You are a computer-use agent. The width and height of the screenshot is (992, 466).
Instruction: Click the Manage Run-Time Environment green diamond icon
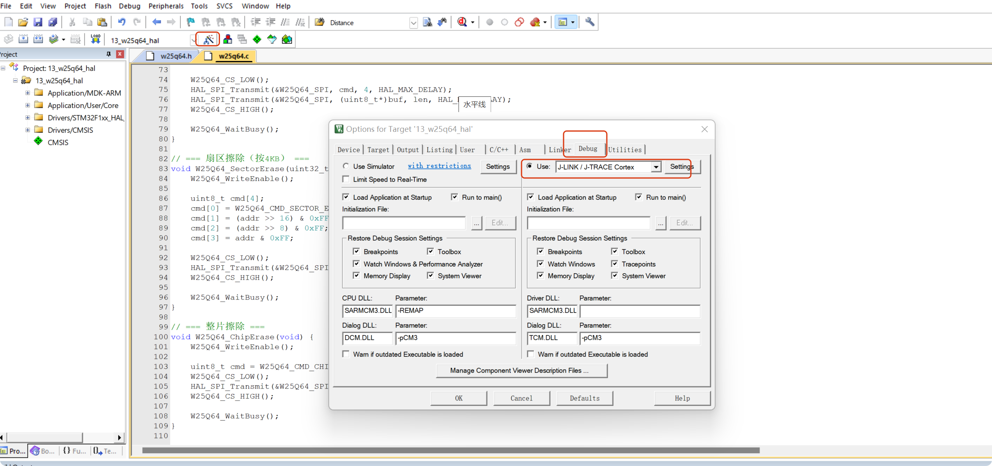tap(257, 40)
